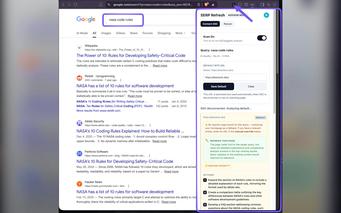
Task: Open three-dot menu beside Reddit result
Action: coord(121,80)
